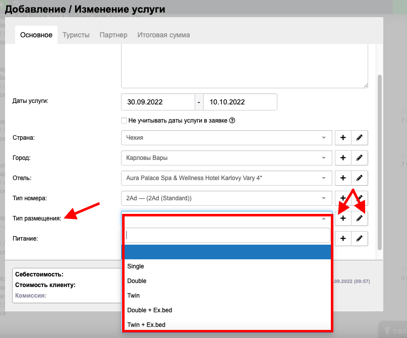Choose Double + Ex.bed option
Screen dimensions: 407x338
227,310
